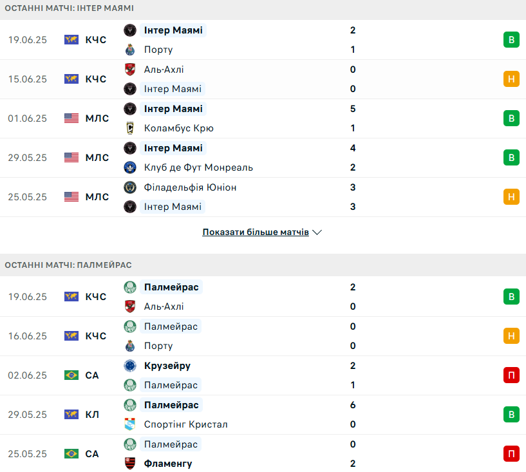Screen dimensions: 526x472
Task: Click the orange 'Н' badge for Al-Ahly vs Inter Miami
Action: coord(511,79)
